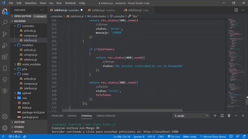Switch to the Output panel tab

coord(72,116)
